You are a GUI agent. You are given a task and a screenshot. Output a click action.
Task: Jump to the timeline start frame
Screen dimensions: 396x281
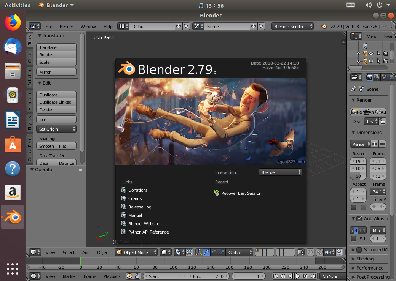click(276, 276)
